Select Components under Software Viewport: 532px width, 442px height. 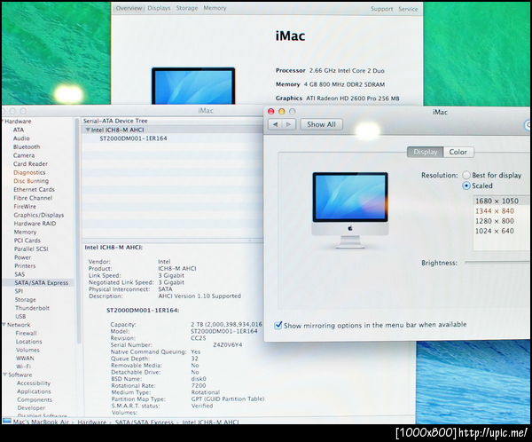(x=35, y=399)
